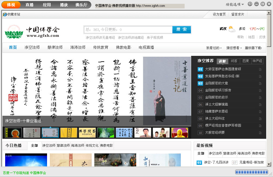
Task: Open the 净空法师-十善业道经 banner image
Action: point(97,91)
